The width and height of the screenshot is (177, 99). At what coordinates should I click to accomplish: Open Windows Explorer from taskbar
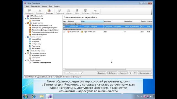pos(42,97)
